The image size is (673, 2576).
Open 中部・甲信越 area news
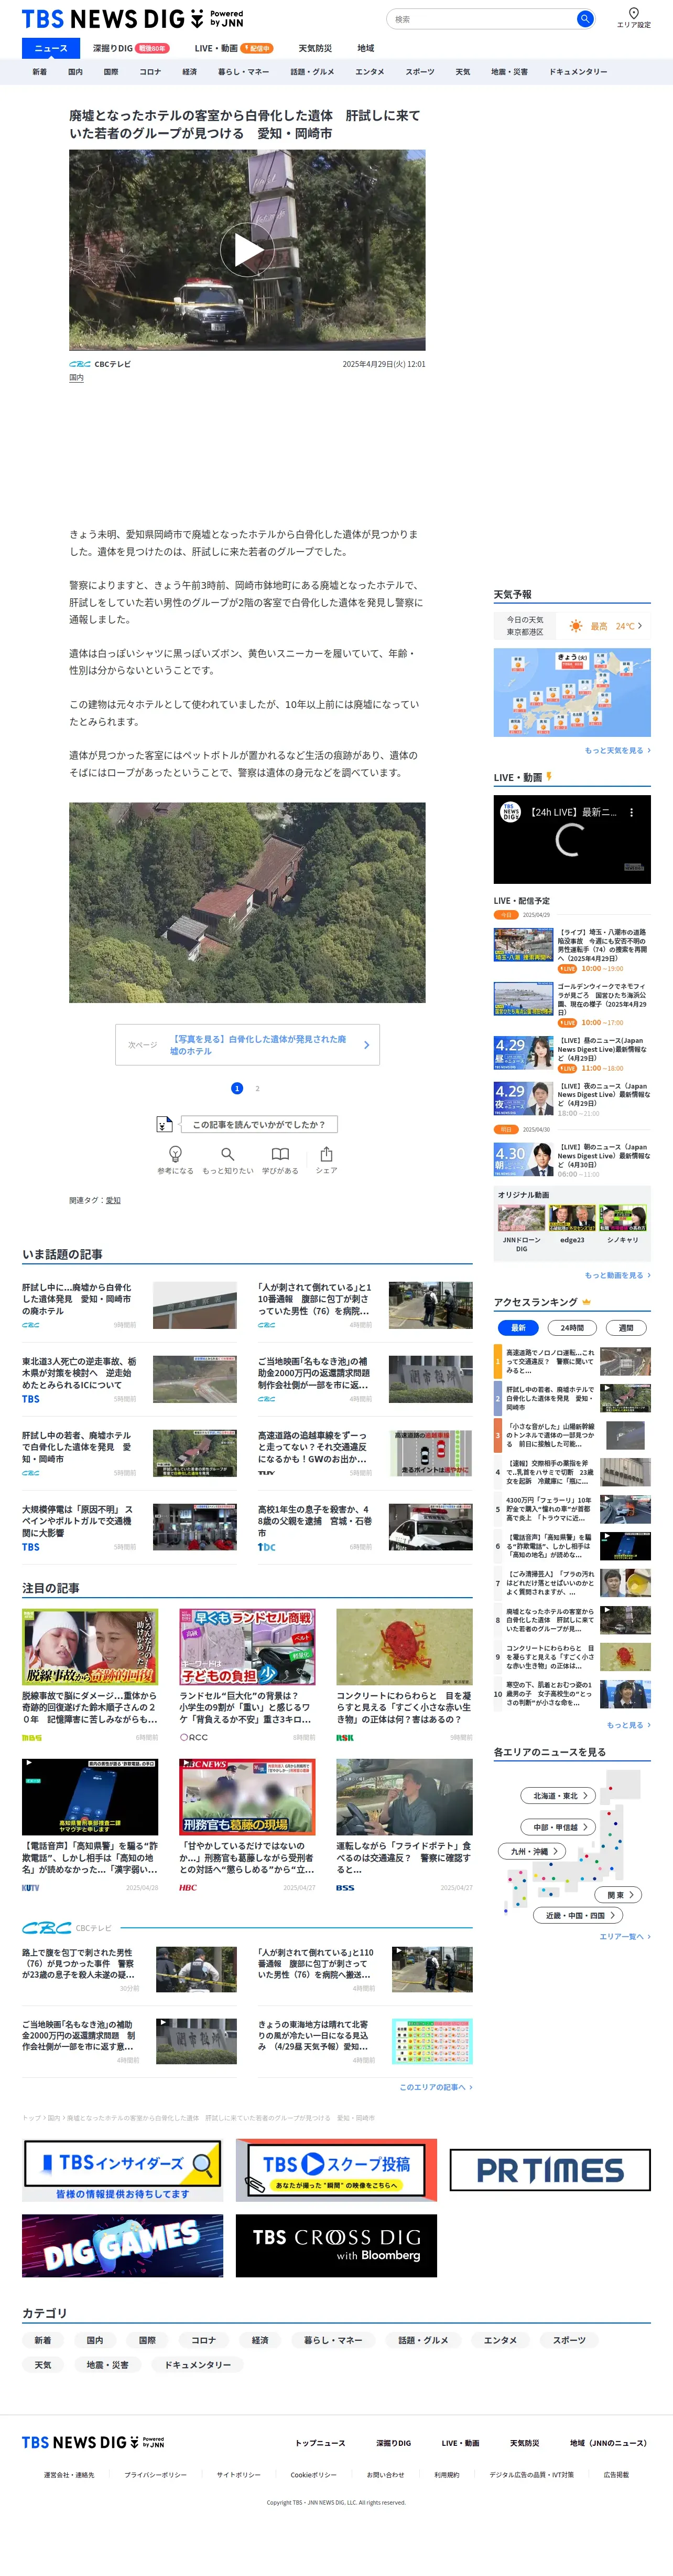pyautogui.click(x=558, y=1827)
